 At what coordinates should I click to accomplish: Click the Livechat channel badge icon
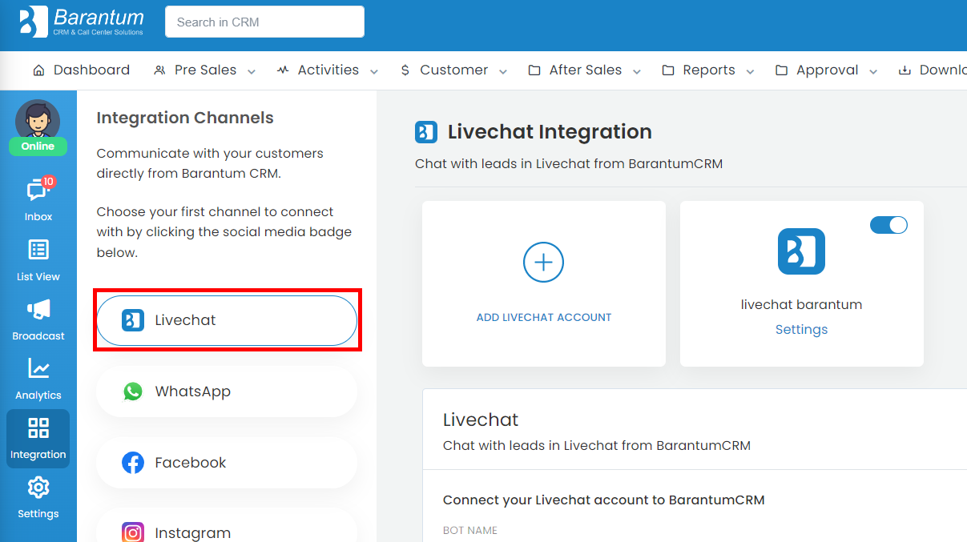[x=133, y=320]
